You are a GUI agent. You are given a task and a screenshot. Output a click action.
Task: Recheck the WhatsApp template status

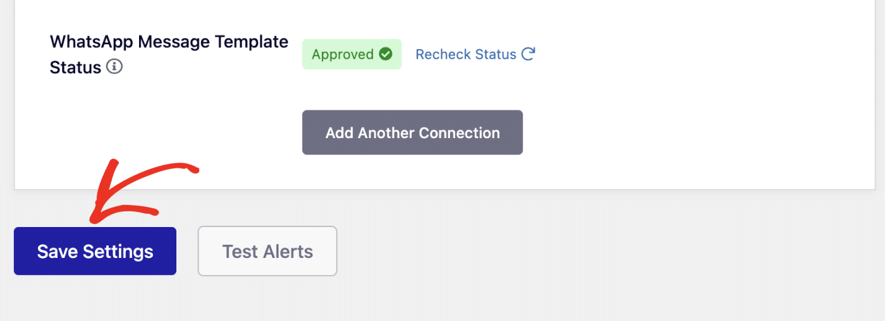[x=466, y=54]
